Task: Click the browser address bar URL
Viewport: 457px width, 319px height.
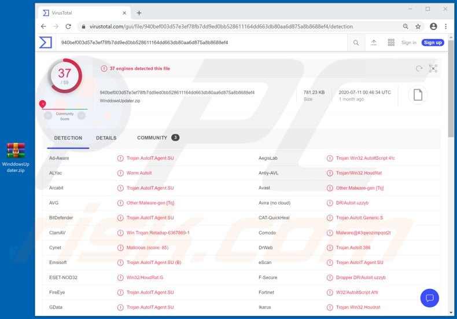Action: (x=221, y=27)
